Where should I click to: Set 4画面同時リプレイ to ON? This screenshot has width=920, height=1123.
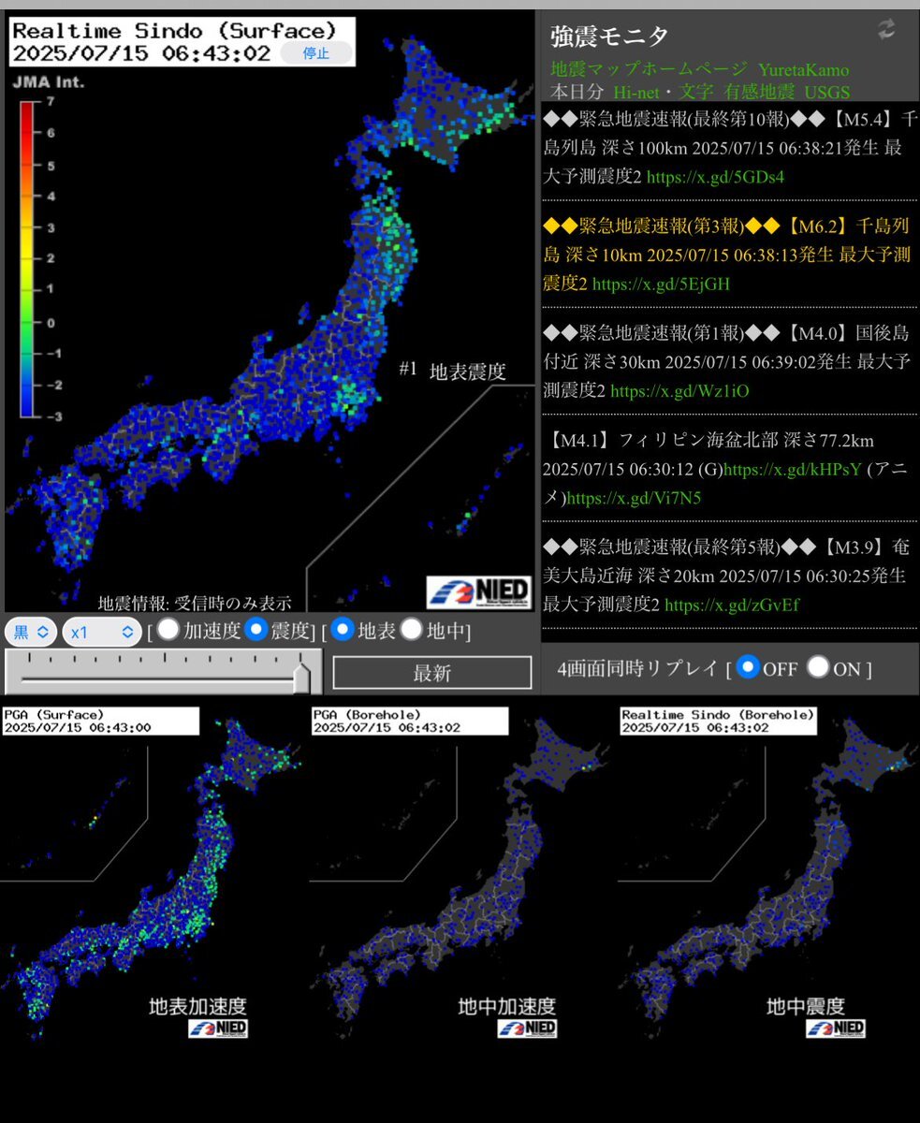(818, 667)
